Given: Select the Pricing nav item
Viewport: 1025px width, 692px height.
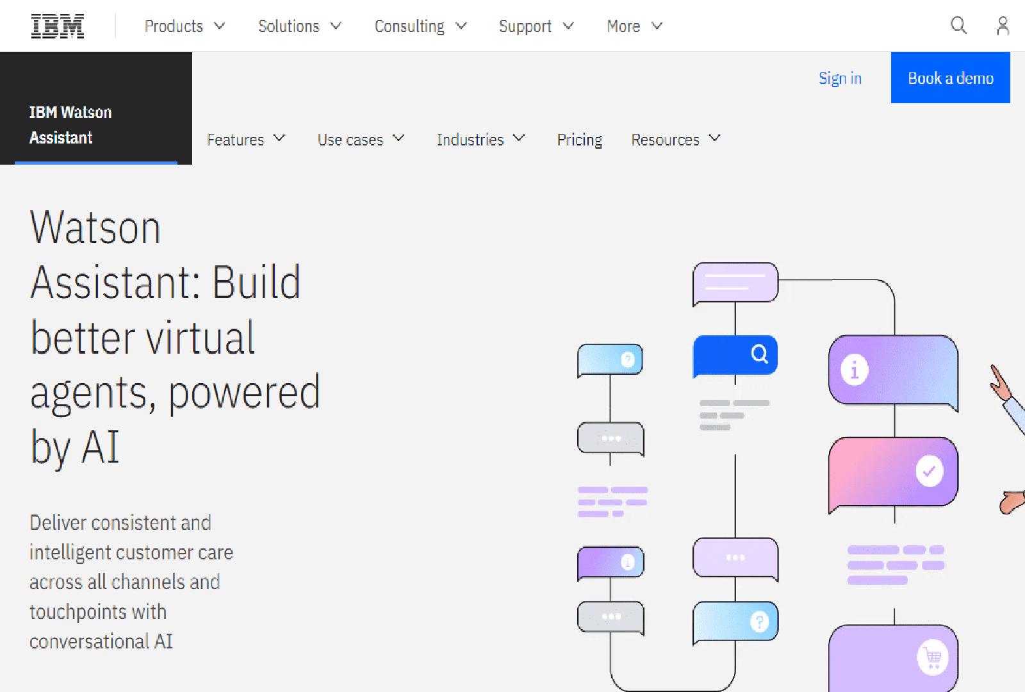Looking at the screenshot, I should click(578, 140).
